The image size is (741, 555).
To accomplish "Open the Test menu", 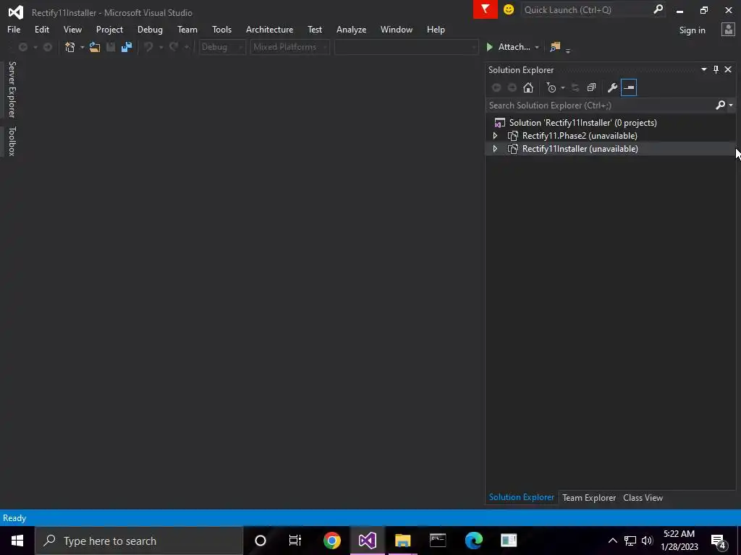I will point(315,29).
